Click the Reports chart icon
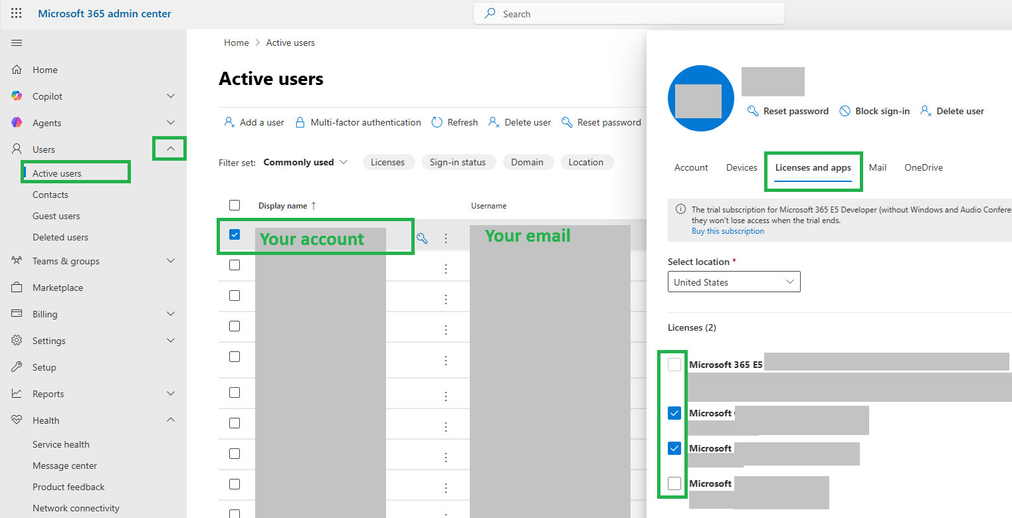This screenshot has width=1012, height=518. [x=17, y=394]
